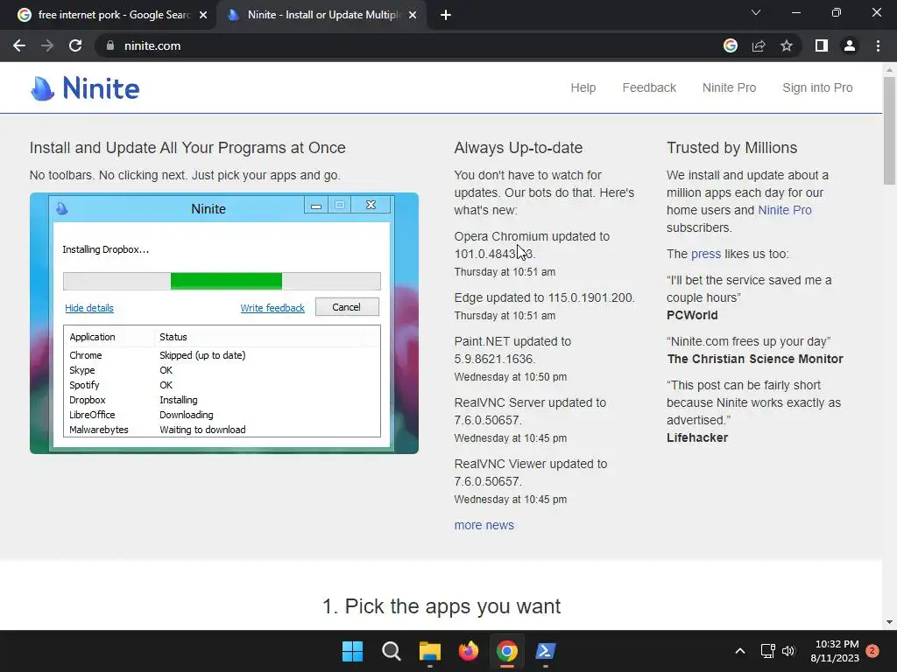897x672 pixels.
Task: Open the Google account icon in toolbar
Action: coord(731,45)
